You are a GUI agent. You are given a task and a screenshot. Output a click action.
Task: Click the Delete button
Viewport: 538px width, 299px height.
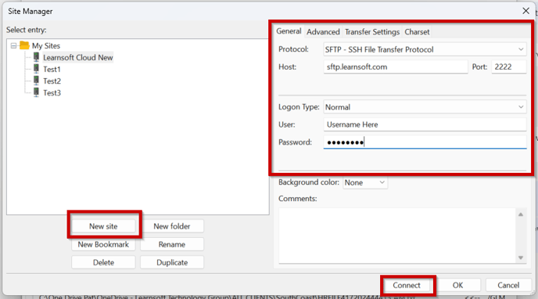(x=103, y=263)
